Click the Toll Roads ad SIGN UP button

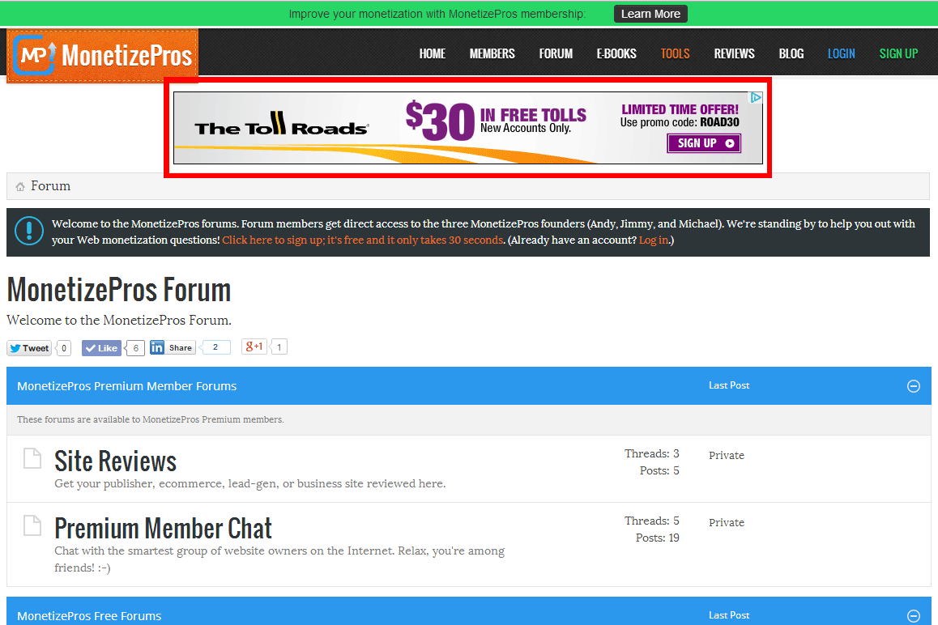click(x=703, y=143)
